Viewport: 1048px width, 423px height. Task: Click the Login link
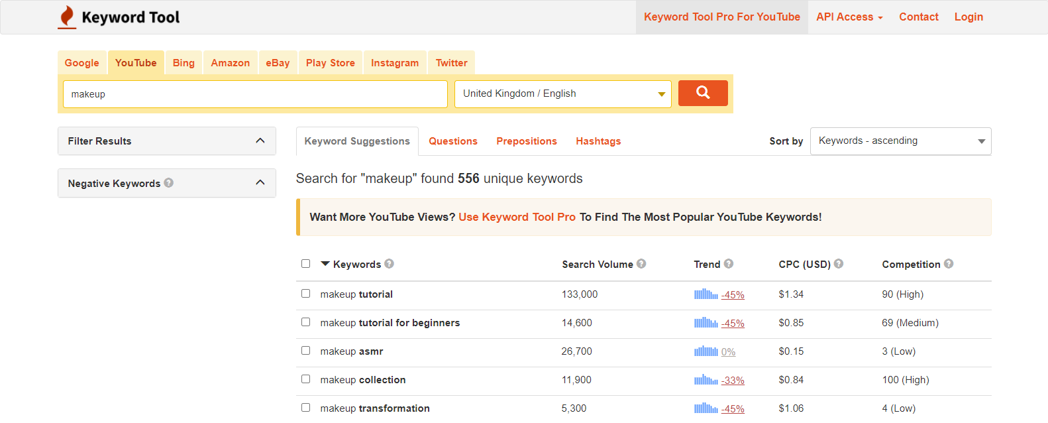pyautogui.click(x=969, y=17)
